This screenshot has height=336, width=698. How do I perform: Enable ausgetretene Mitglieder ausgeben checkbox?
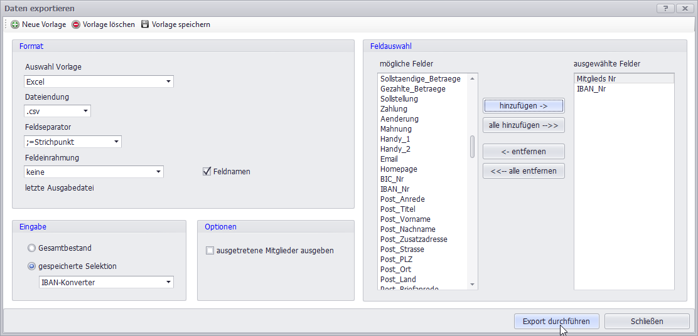click(x=210, y=251)
